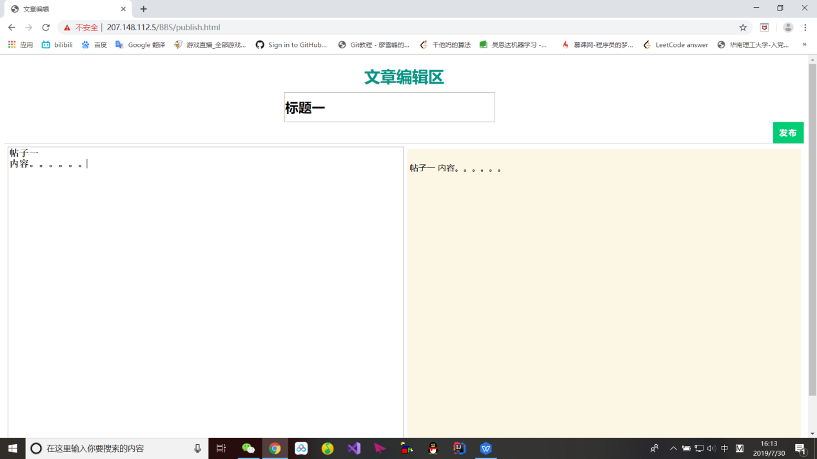Reload the page with refresh icon
The height and width of the screenshot is (459, 817).
[x=46, y=28]
